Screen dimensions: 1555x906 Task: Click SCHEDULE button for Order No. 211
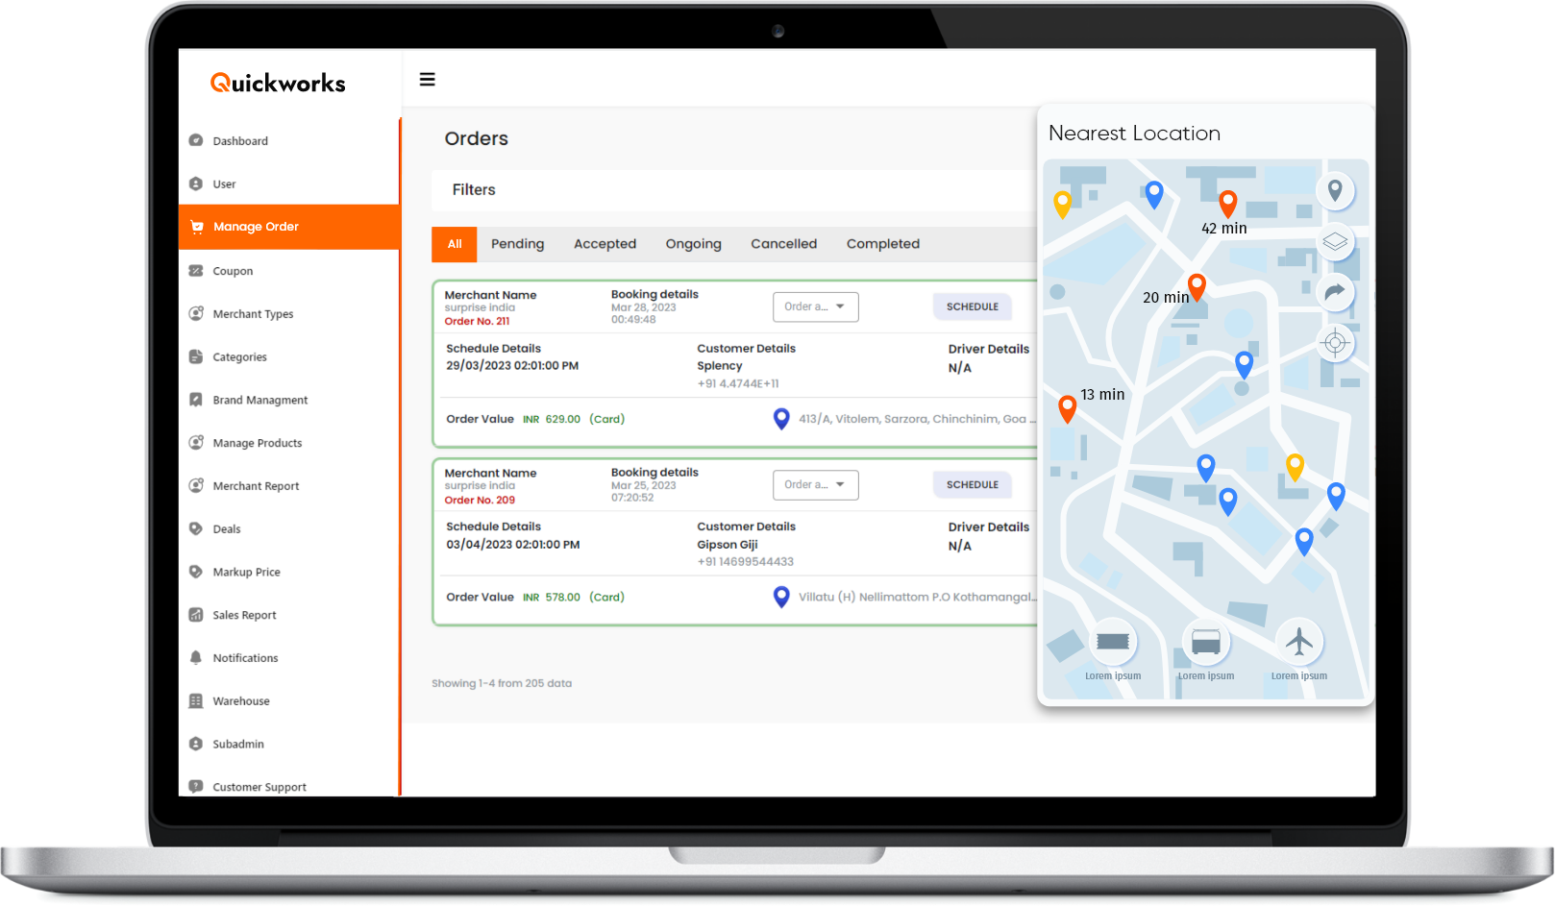click(972, 307)
